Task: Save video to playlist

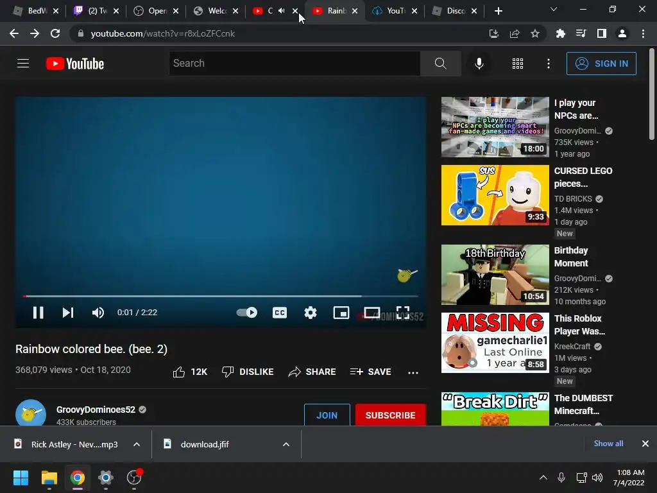Action: (370, 372)
